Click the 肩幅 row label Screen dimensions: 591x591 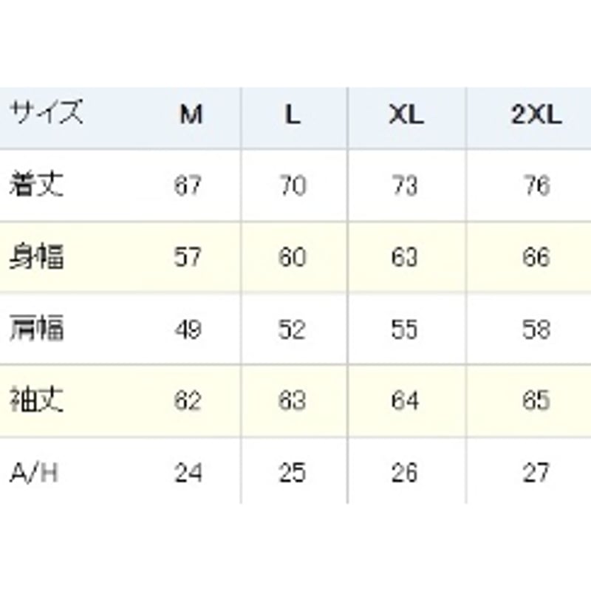(x=36, y=328)
